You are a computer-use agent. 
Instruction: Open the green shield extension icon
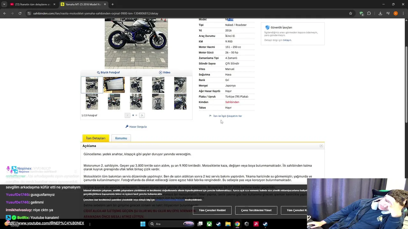(x=361, y=13)
